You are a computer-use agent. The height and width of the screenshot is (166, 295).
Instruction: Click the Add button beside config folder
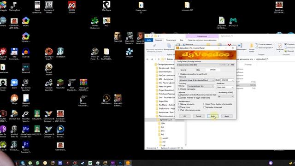click(232, 65)
